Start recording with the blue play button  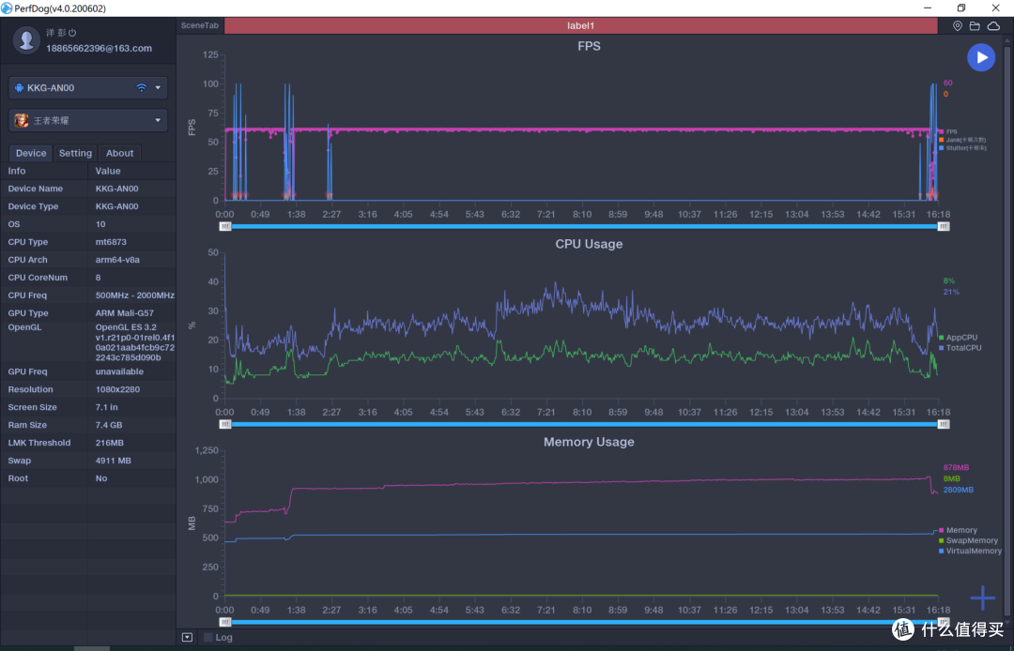coord(981,57)
